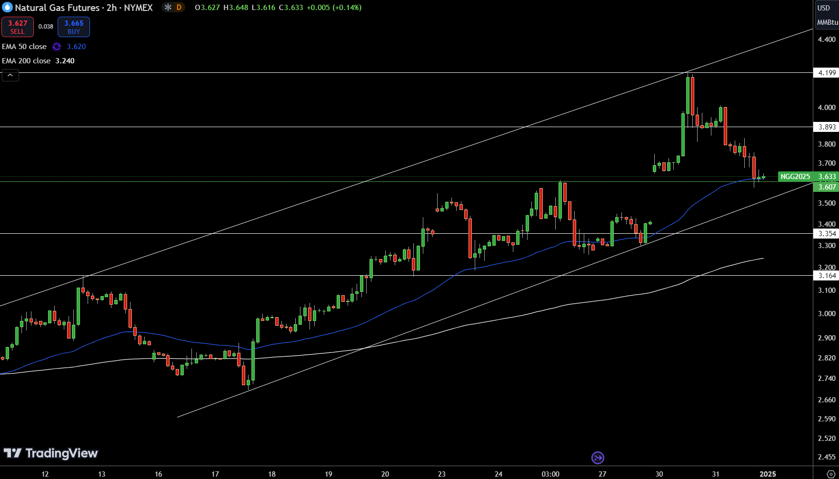
Task: Click the USD MMBtu currency unit label
Action: click(x=827, y=15)
